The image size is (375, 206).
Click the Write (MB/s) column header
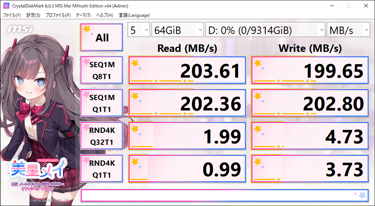[310, 49]
